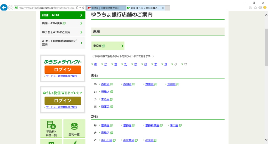Open the 金利一覧 coin icon tile

(x=74, y=128)
